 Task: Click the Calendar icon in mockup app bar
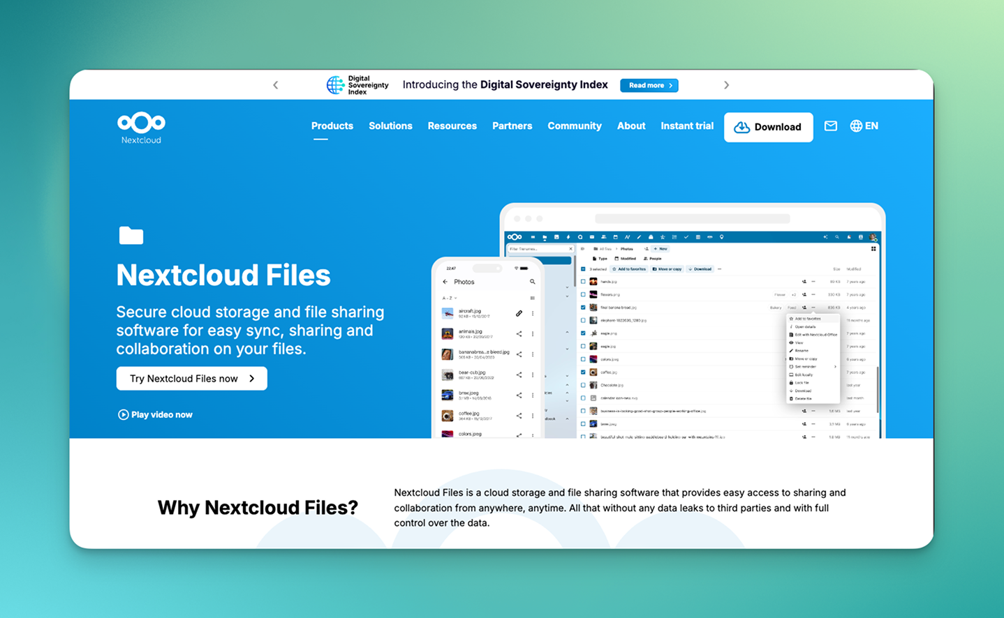pos(615,237)
